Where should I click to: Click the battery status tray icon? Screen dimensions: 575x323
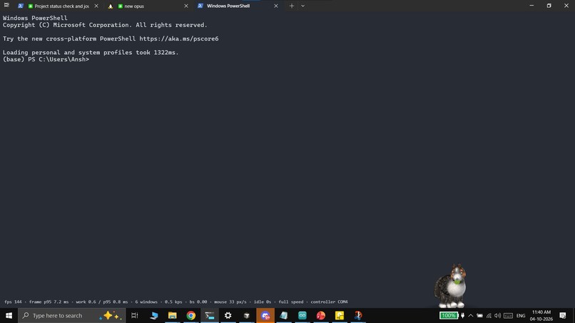pyautogui.click(x=479, y=315)
